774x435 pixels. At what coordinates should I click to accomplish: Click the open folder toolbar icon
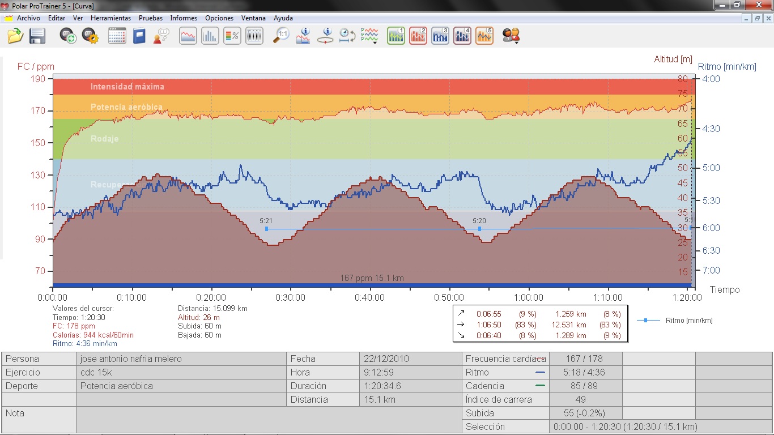[x=15, y=36]
